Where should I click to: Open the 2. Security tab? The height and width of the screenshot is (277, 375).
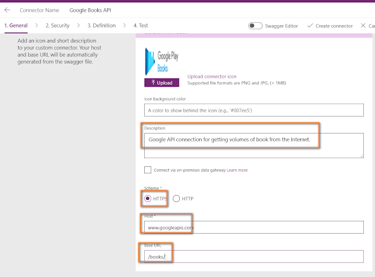(57, 26)
